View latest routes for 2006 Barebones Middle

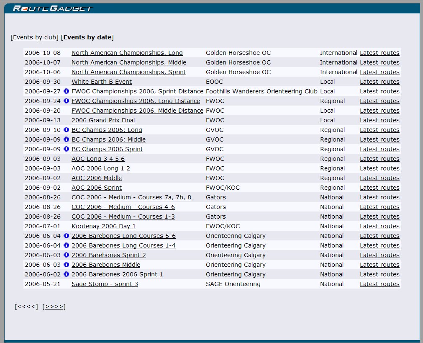pyautogui.click(x=379, y=265)
